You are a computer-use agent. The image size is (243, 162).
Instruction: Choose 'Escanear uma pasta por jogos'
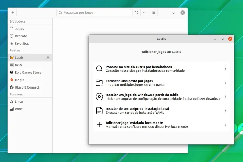(x=161, y=83)
